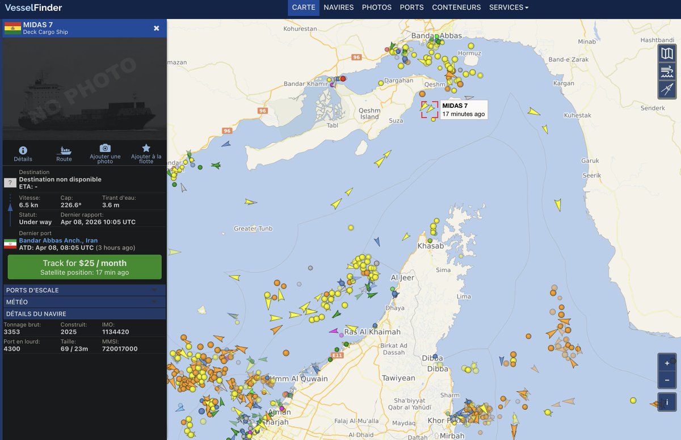Click the course value 226.6°

pos(72,205)
